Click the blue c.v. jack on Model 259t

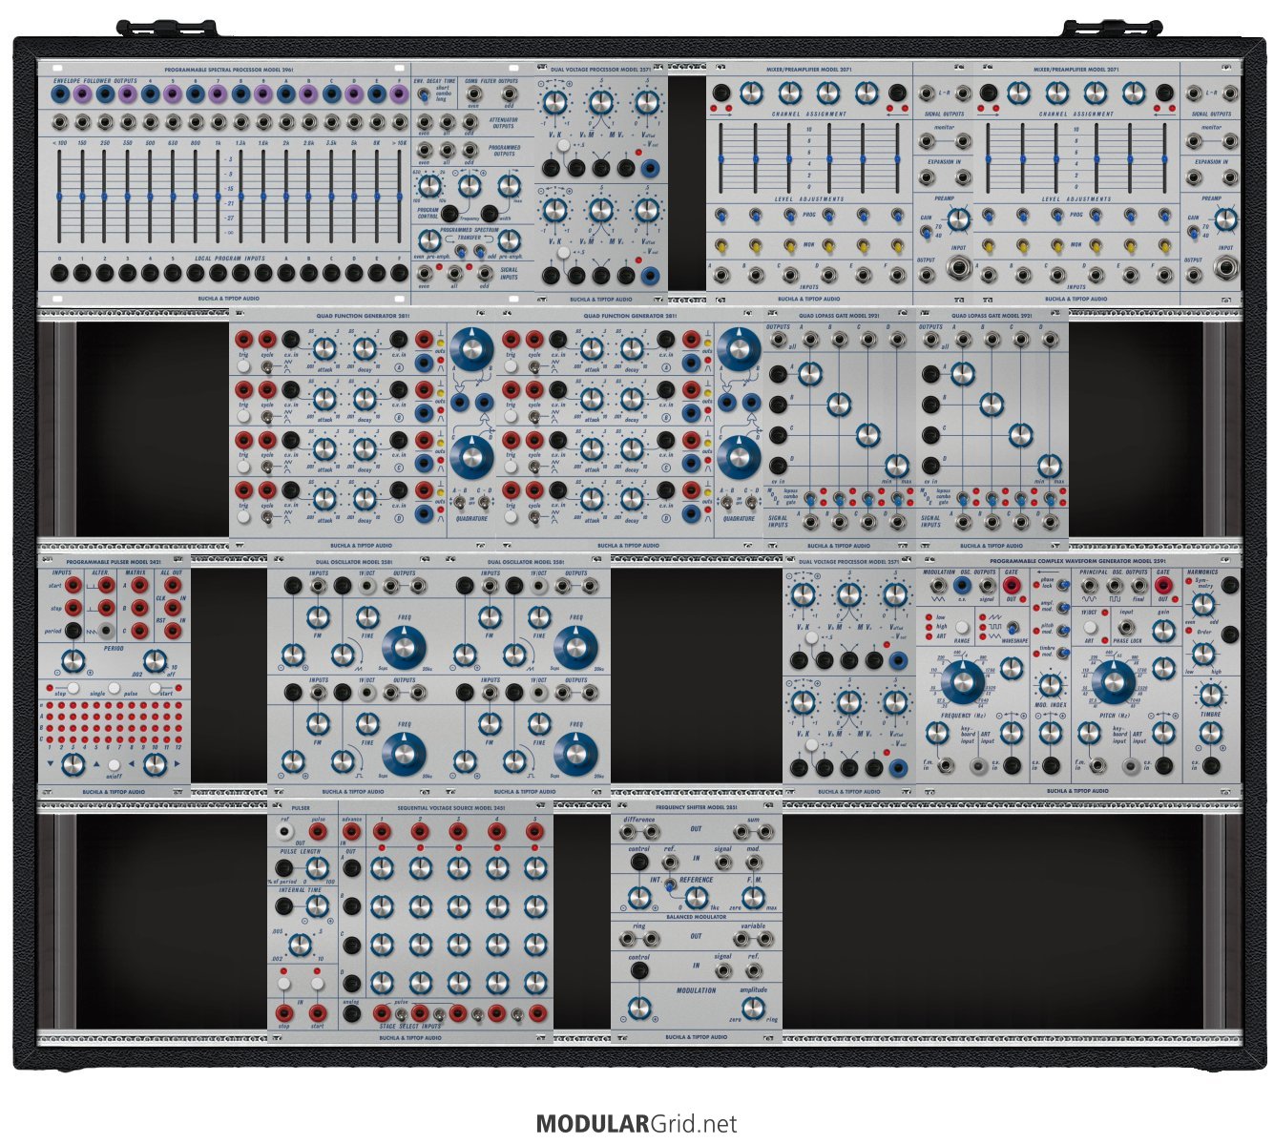click(962, 585)
